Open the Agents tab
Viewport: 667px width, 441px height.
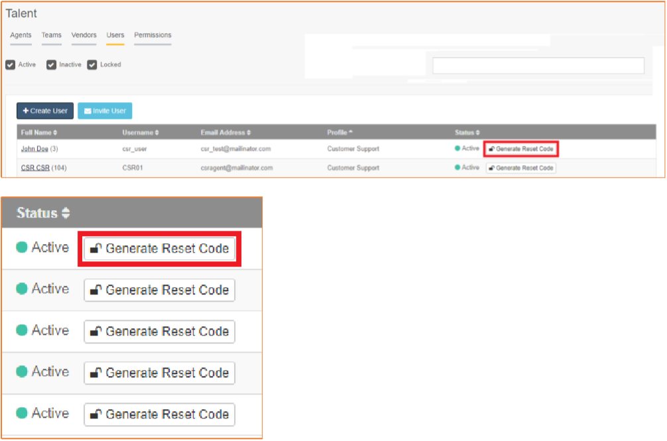point(21,35)
